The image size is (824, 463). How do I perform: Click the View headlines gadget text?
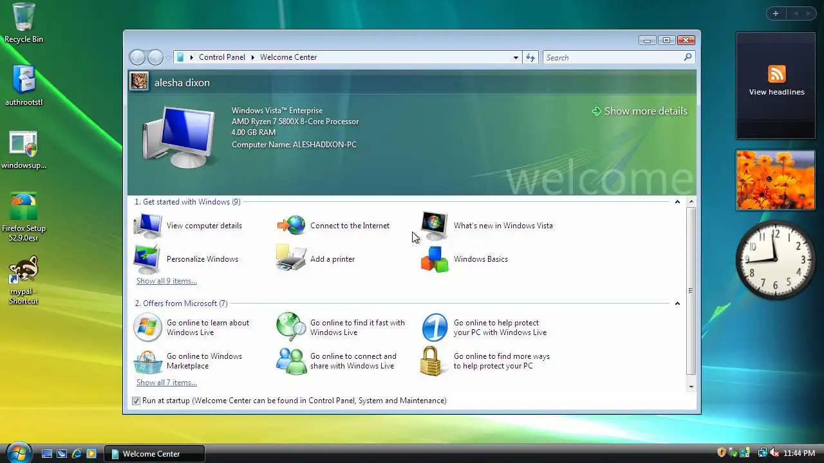tap(776, 92)
